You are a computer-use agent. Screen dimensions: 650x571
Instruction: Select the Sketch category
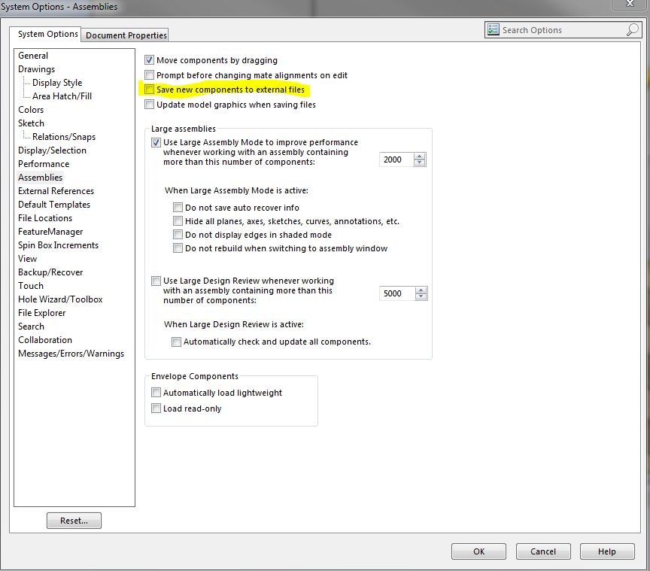click(31, 123)
